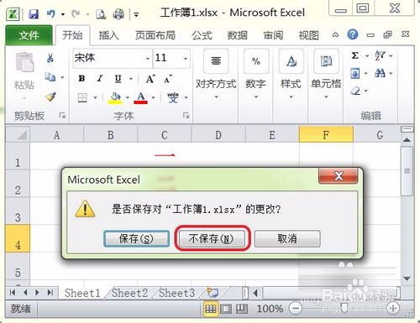Click the Decrease Font Size icon
The height and width of the screenshot is (323, 420).
[x=168, y=79]
